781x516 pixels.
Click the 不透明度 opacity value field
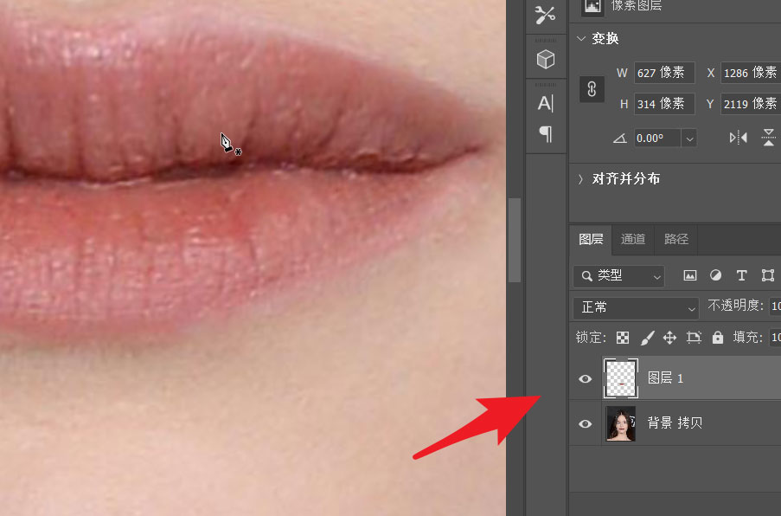775,306
